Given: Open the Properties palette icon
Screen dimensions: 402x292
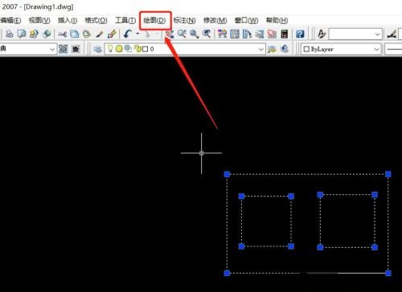Looking at the screenshot, I should (222, 34).
